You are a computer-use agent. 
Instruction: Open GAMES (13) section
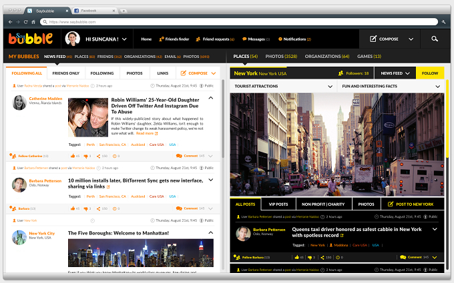pyautogui.click(x=369, y=57)
